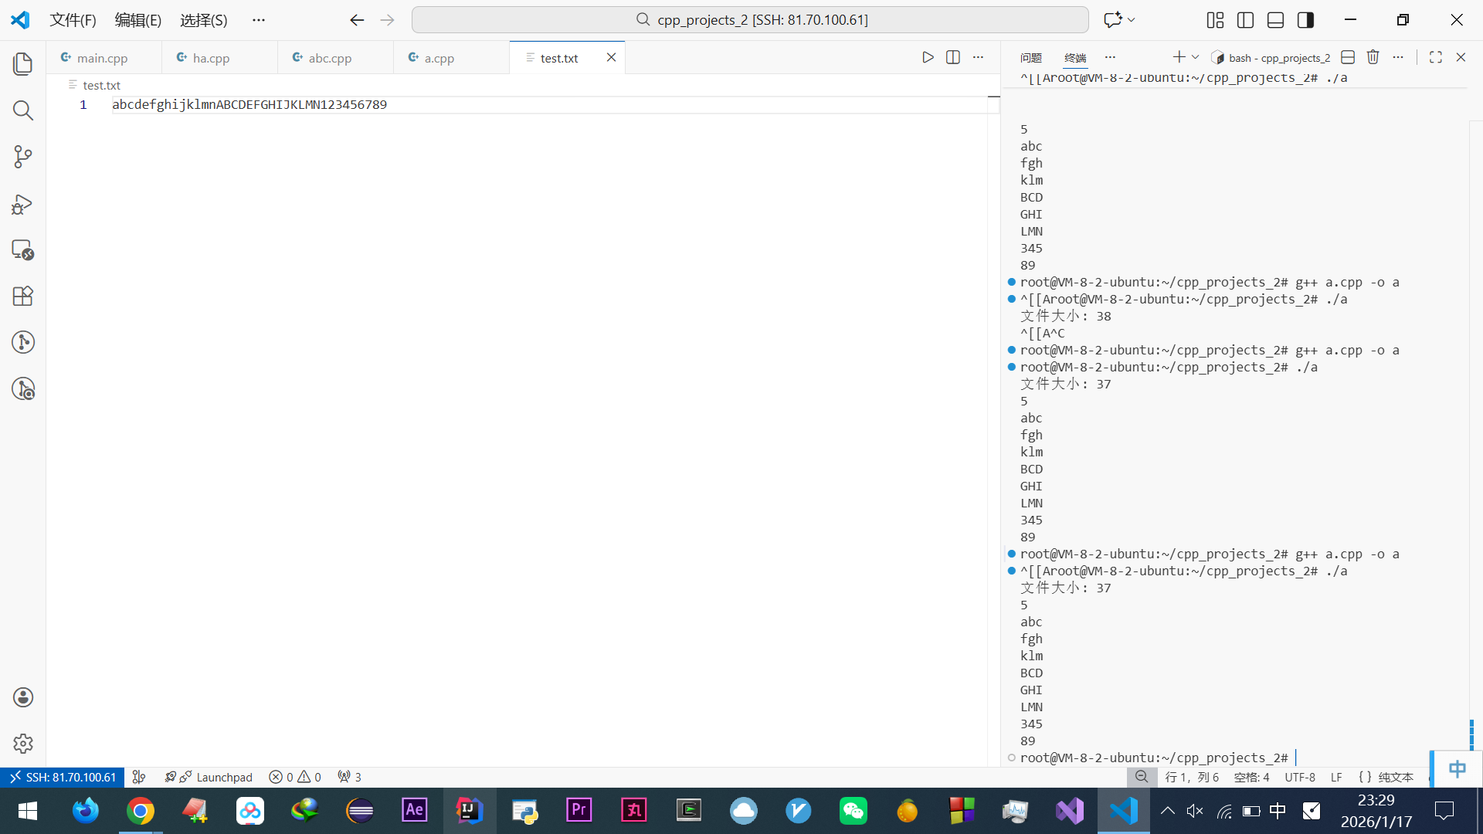Open the Source Control view
The image size is (1483, 834).
[23, 157]
